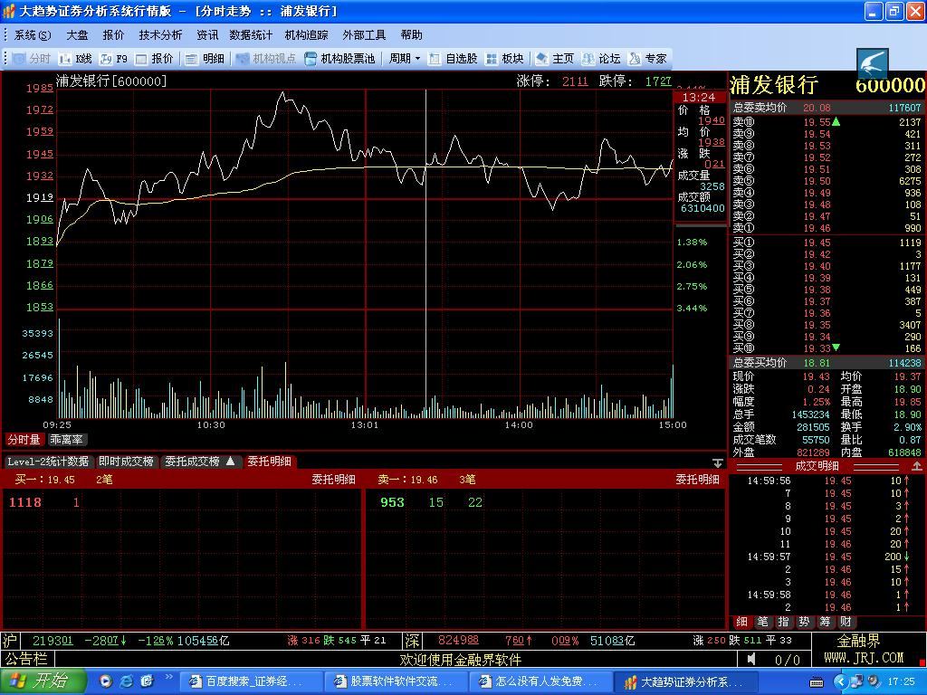Screen dimensions: 927x695
Task: Open the 机构追踪 menu
Action: pos(306,35)
